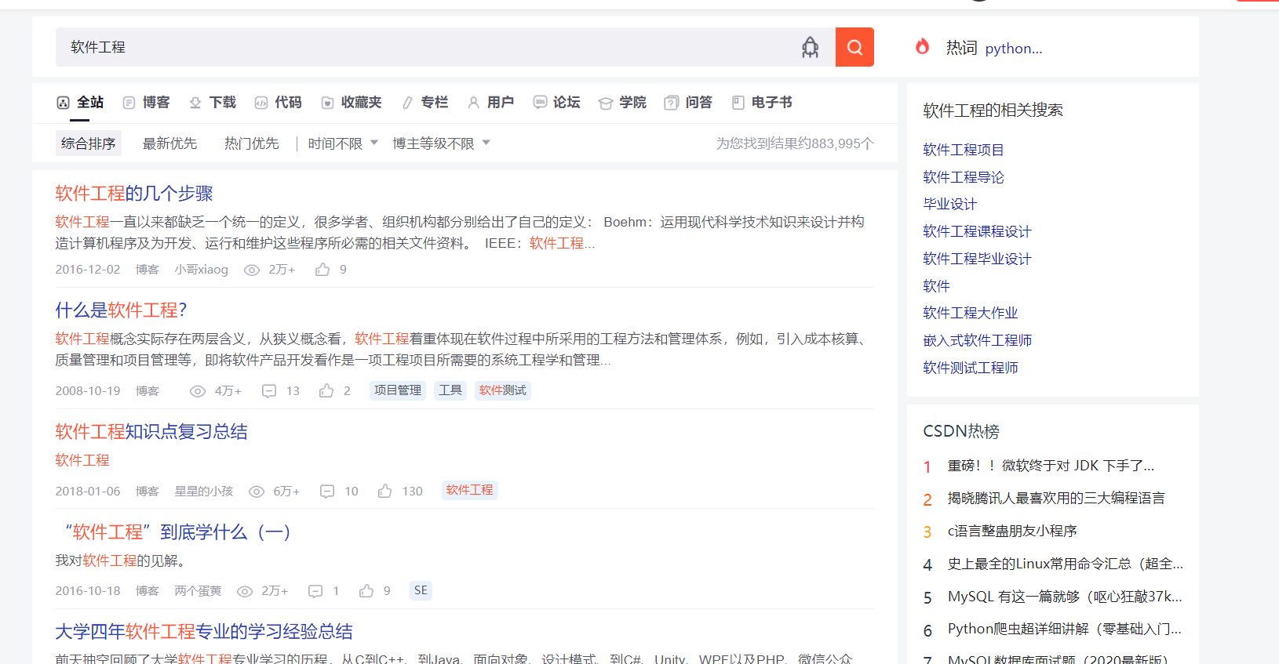The image size is (1279, 664).
Task: Open hot list item 史上最全的Linux常用命令汇总
Action: 1066,564
